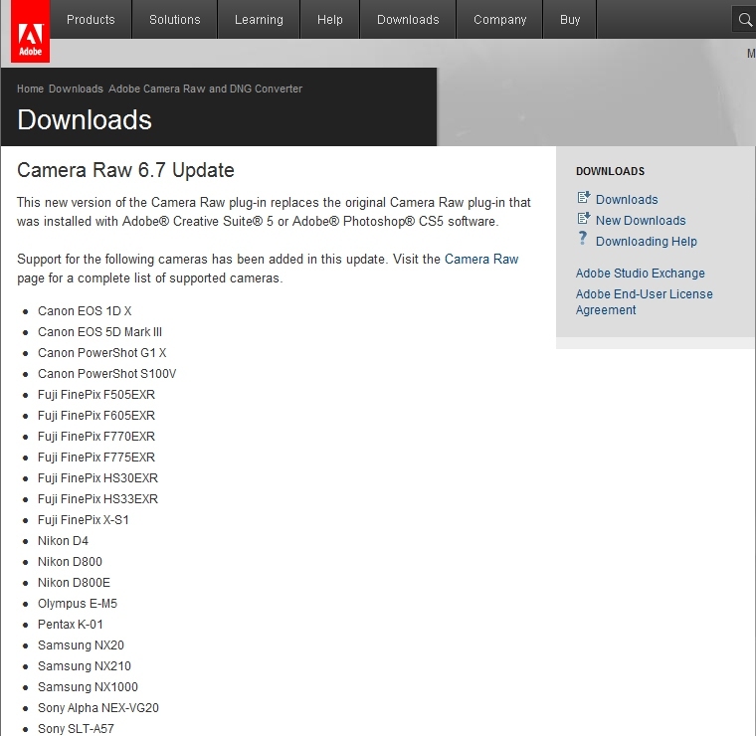Select Fuji FinePix X-S1 entry
Image resolution: width=756 pixels, height=736 pixels.
pos(84,520)
